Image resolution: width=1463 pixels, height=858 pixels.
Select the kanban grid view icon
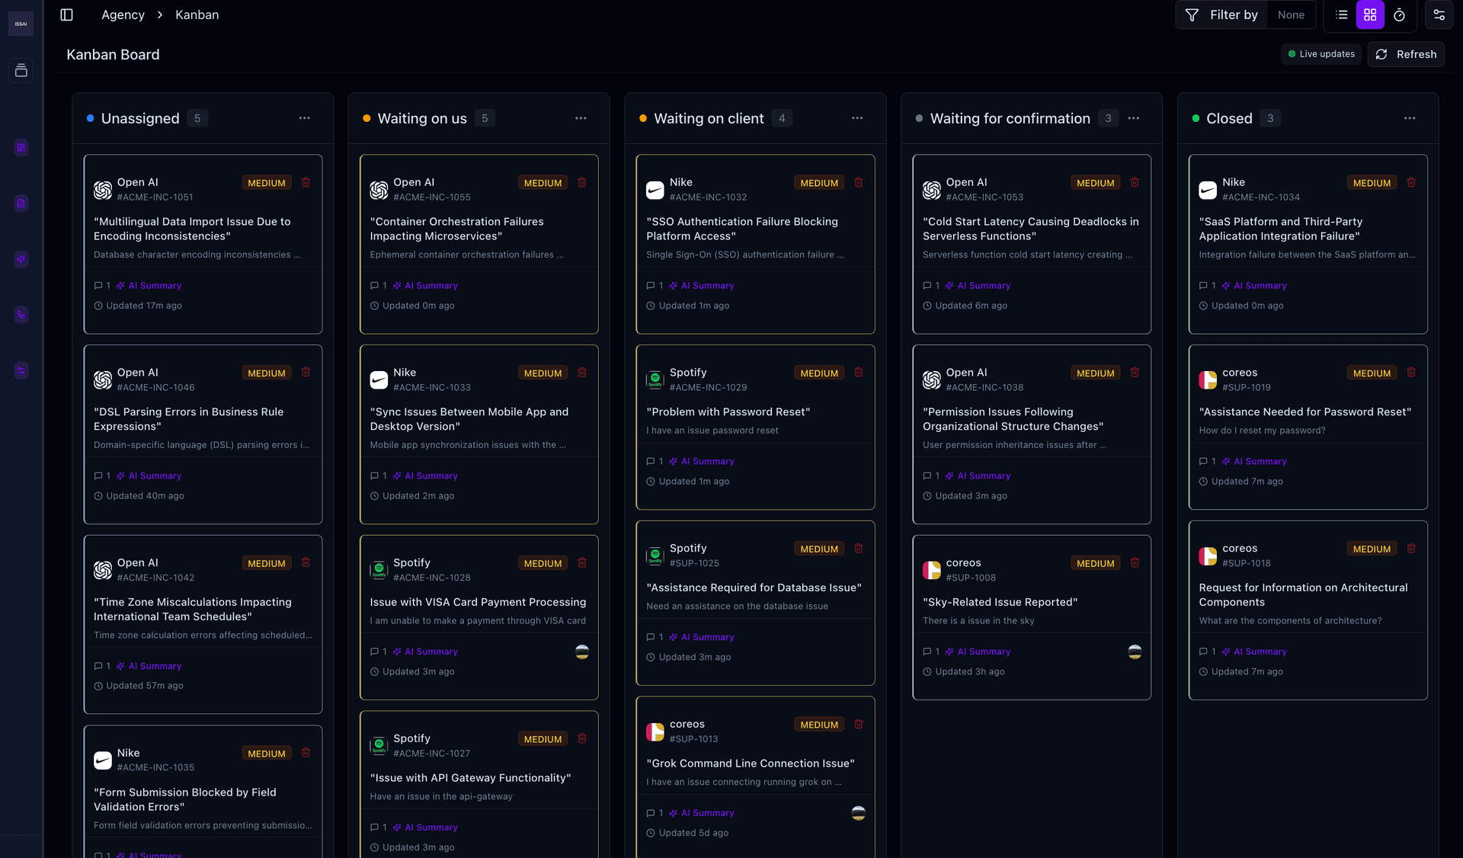point(1370,14)
